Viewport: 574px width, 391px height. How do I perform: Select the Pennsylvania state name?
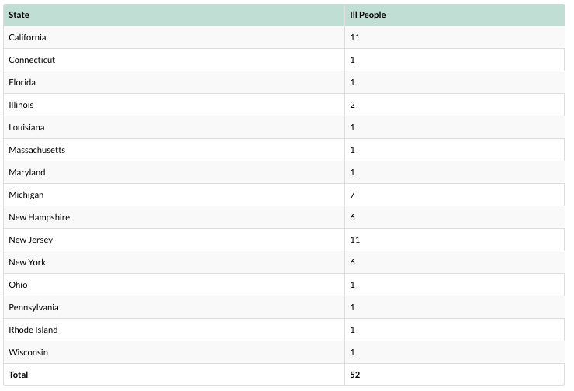click(33, 307)
